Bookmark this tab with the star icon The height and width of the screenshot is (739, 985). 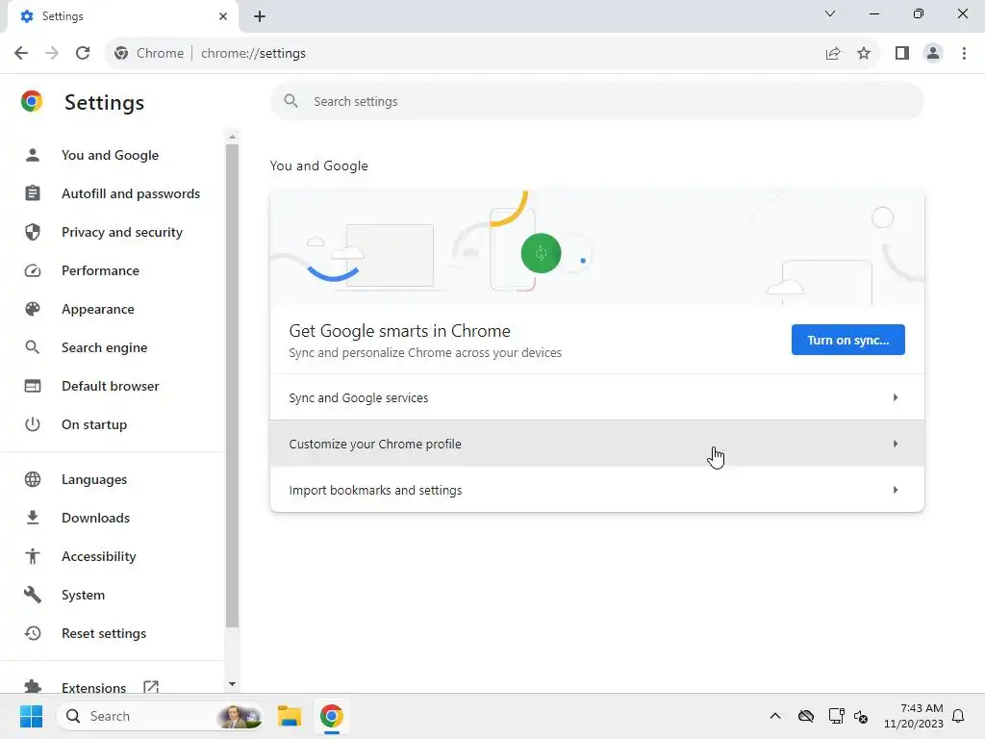(x=864, y=54)
